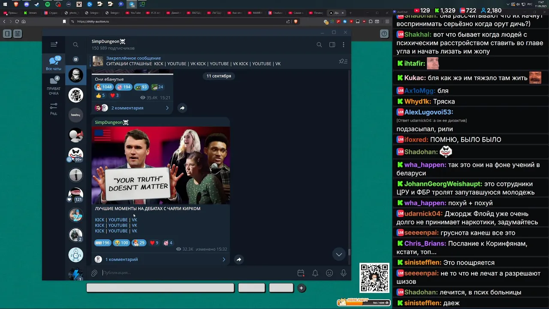The height and width of the screenshot is (309, 549).
Task: Expand '1 комментарий' thread
Action: tap(160, 259)
